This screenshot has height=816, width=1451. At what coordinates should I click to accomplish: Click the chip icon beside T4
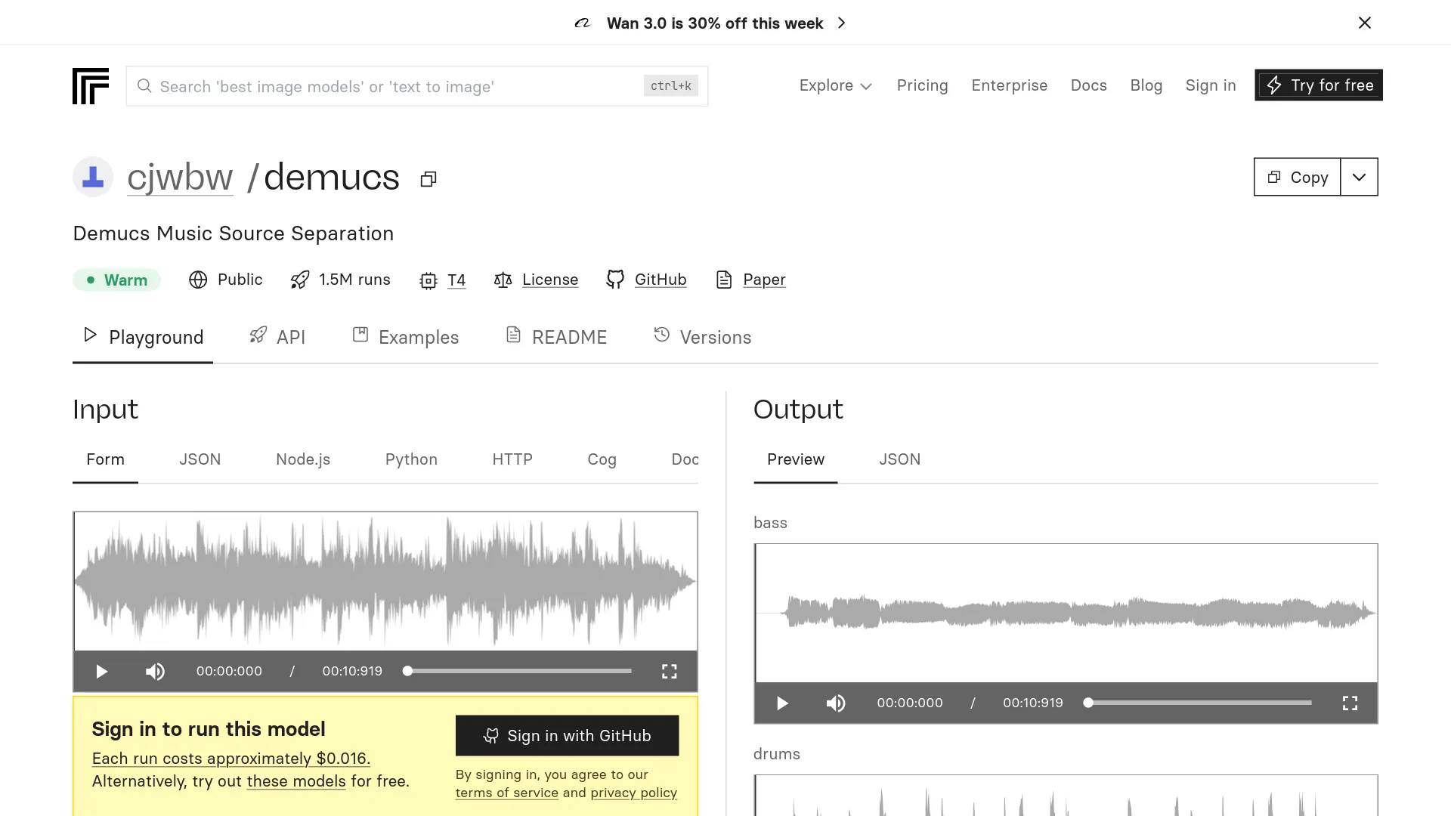(428, 280)
